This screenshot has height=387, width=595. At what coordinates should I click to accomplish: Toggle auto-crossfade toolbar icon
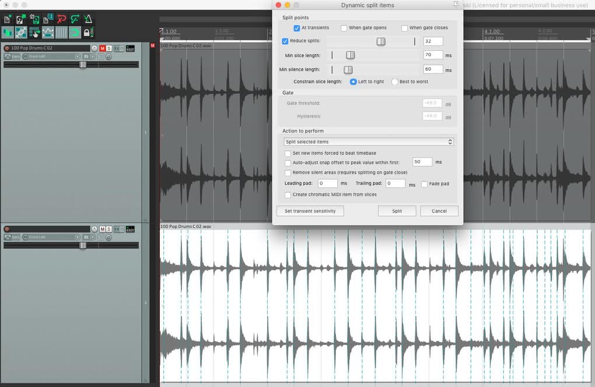(x=7, y=33)
